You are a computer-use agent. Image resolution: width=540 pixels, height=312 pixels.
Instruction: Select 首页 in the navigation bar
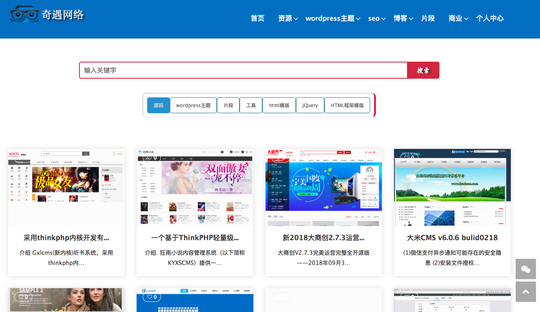(x=257, y=18)
